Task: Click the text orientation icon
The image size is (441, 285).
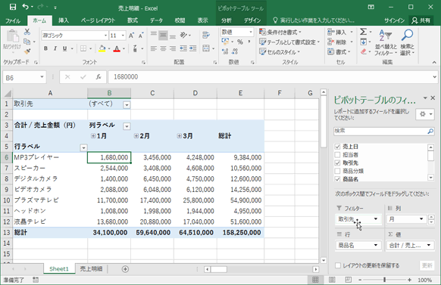Action: coord(183,35)
